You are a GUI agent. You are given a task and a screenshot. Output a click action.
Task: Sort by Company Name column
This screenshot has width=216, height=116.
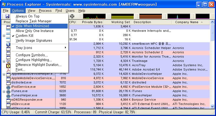(x=190, y=22)
